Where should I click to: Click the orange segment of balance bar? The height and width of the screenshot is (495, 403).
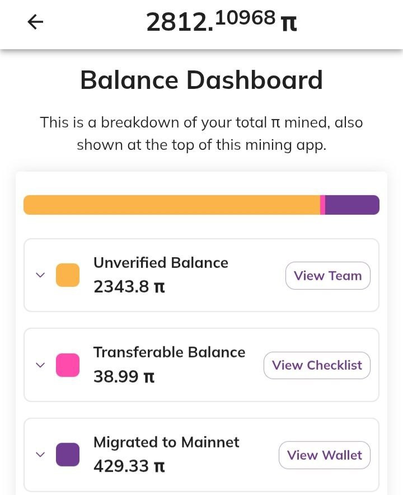[x=171, y=205]
